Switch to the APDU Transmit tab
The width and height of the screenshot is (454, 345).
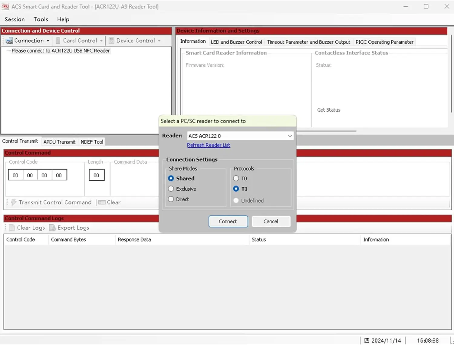(59, 142)
